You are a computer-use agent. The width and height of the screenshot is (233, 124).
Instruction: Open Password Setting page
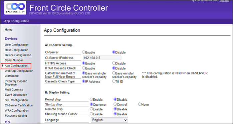(16, 116)
